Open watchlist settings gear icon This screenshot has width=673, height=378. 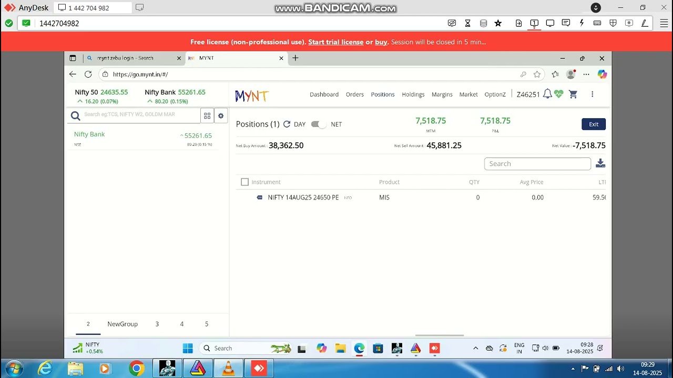220,115
